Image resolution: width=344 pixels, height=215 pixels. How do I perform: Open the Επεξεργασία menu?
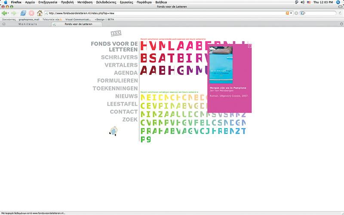[x=48, y=2]
